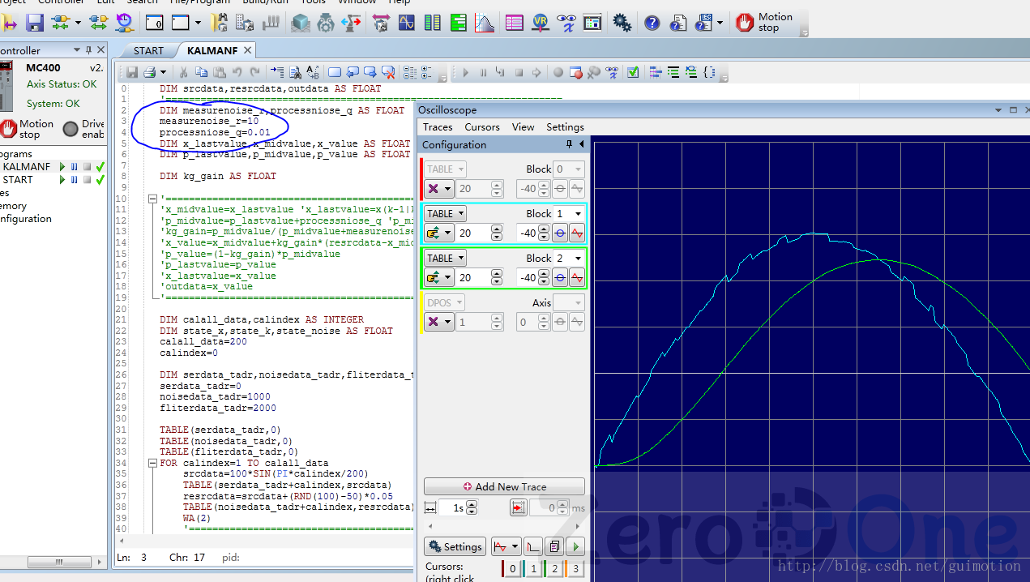
Task: Click blue zero-offset icon for Block 2 trace
Action: coord(560,277)
